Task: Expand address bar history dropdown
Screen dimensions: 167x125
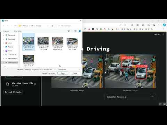Action: (48, 26)
